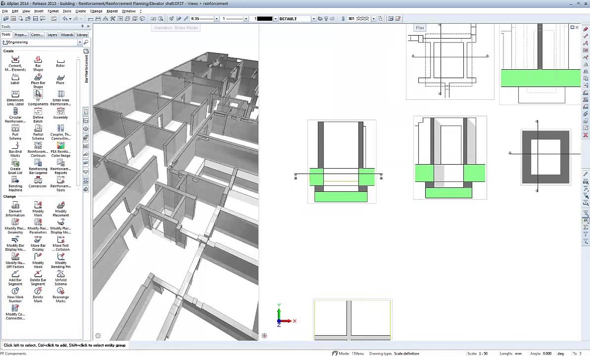Select the Convert, M... Elements tool
This screenshot has height=356, width=590.
[x=15, y=63]
